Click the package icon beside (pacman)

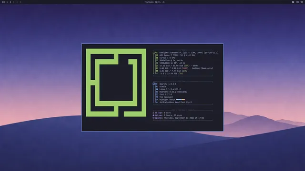[x=157, y=97]
